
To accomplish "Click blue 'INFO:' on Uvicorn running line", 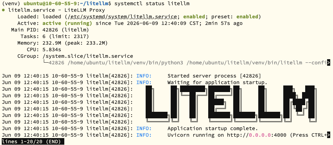I will pos(144,135).
